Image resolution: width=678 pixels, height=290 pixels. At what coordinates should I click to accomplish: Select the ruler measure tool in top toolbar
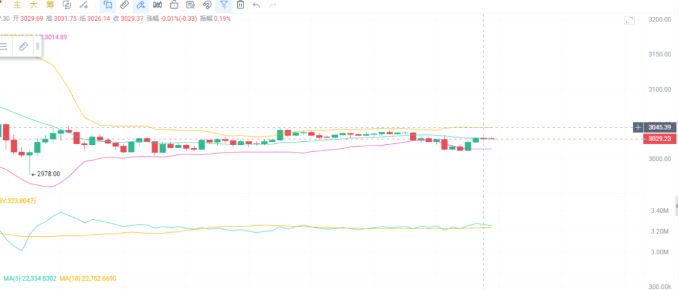click(x=124, y=5)
